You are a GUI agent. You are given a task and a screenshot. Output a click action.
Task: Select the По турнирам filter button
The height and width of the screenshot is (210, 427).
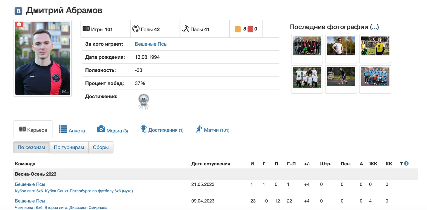pyautogui.click(x=69, y=147)
